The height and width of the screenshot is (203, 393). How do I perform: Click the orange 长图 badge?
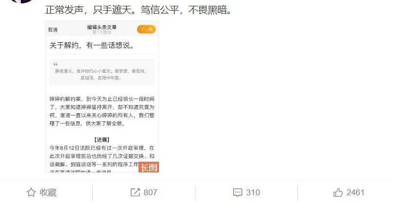pyautogui.click(x=149, y=167)
